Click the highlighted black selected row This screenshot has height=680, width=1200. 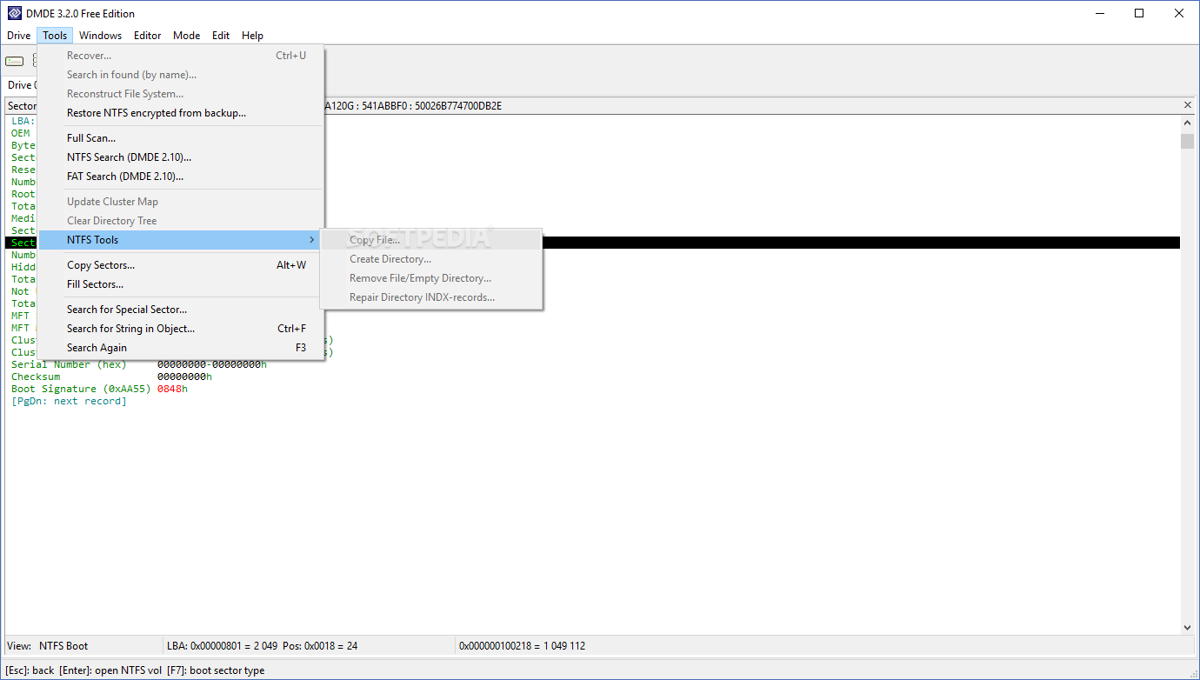tap(861, 243)
